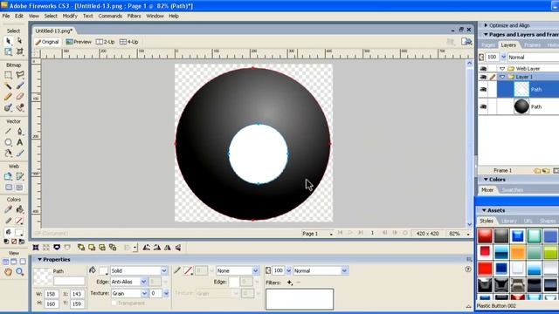Open the Swatches tab

click(513, 190)
